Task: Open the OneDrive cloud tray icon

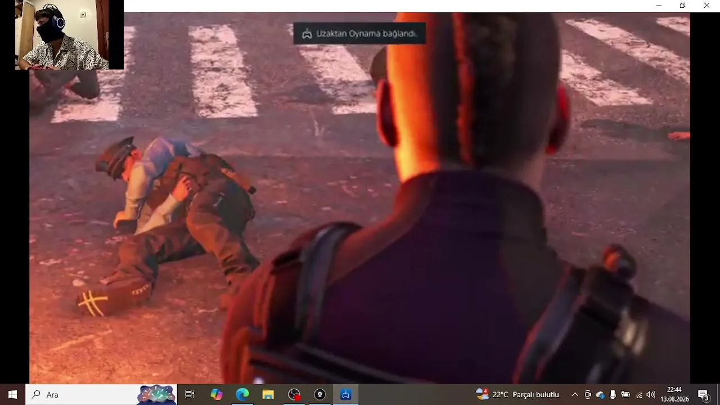Action: click(x=600, y=394)
